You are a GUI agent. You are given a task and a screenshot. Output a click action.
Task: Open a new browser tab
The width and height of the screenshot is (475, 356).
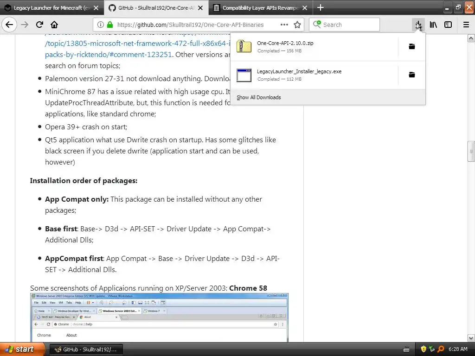[321, 7]
